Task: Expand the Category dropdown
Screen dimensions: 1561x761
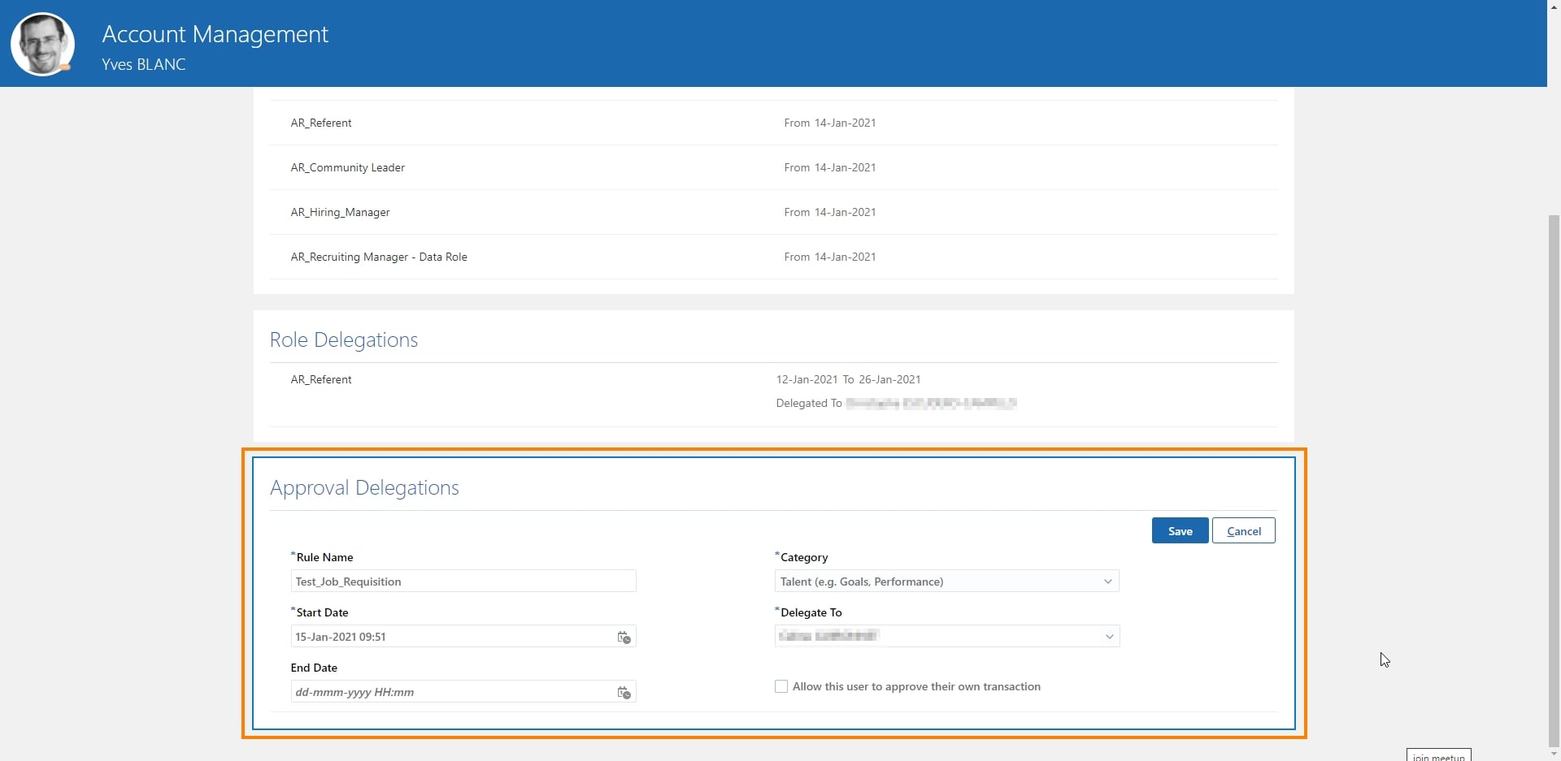Action: click(x=1109, y=582)
